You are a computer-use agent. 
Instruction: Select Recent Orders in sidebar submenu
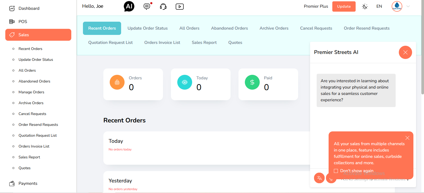click(x=30, y=49)
